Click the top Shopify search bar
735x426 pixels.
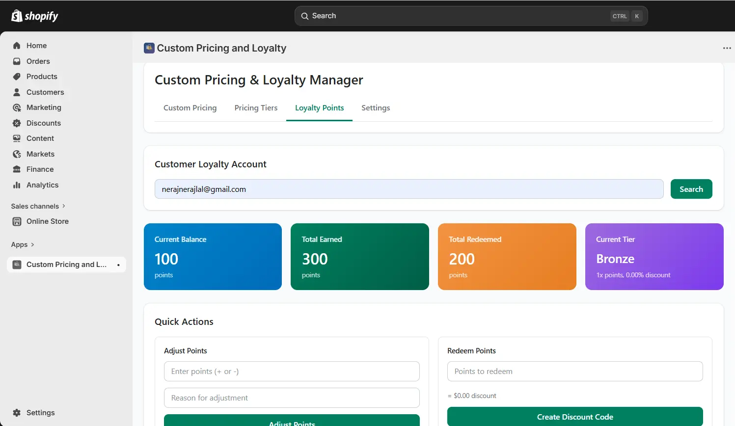pos(470,15)
